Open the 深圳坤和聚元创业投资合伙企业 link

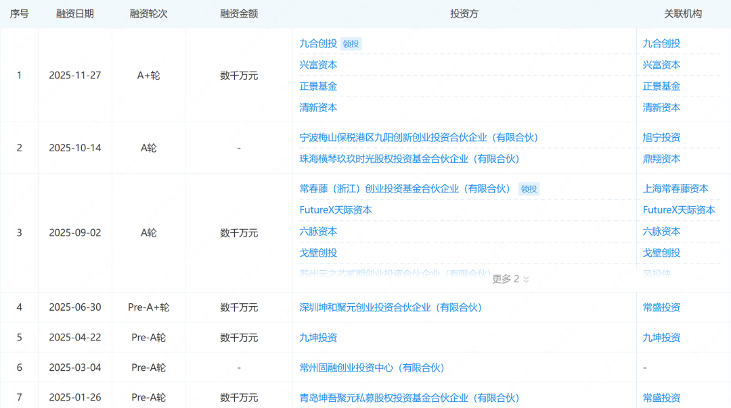pyautogui.click(x=391, y=307)
